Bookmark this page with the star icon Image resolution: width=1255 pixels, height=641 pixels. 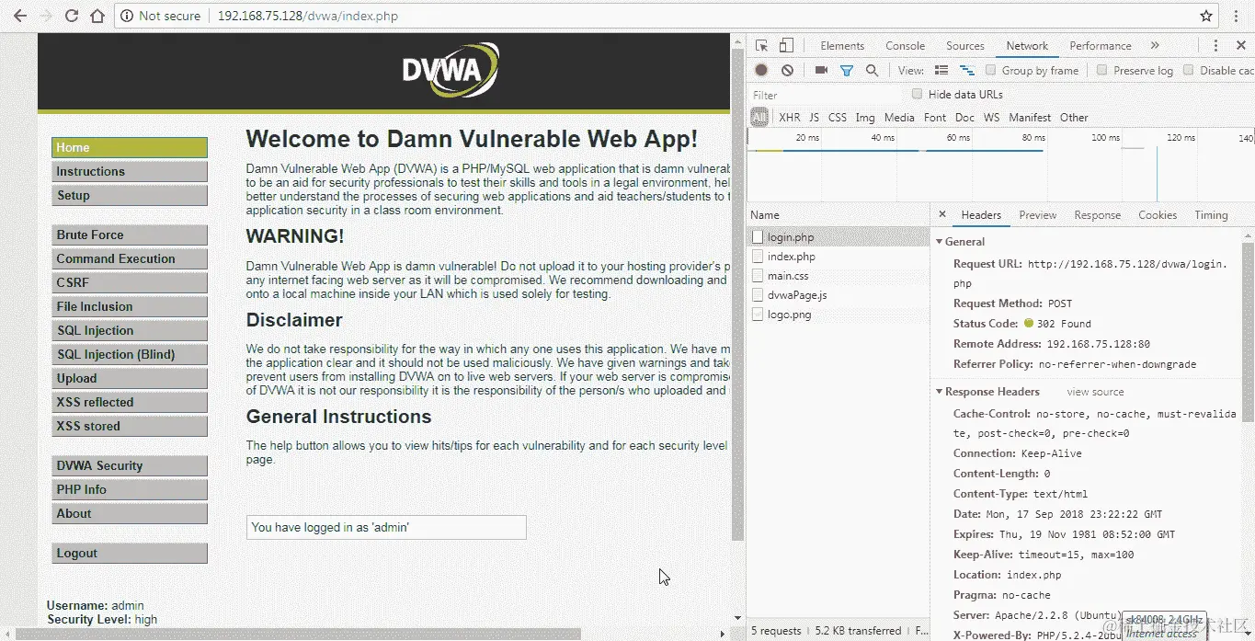[1206, 16]
